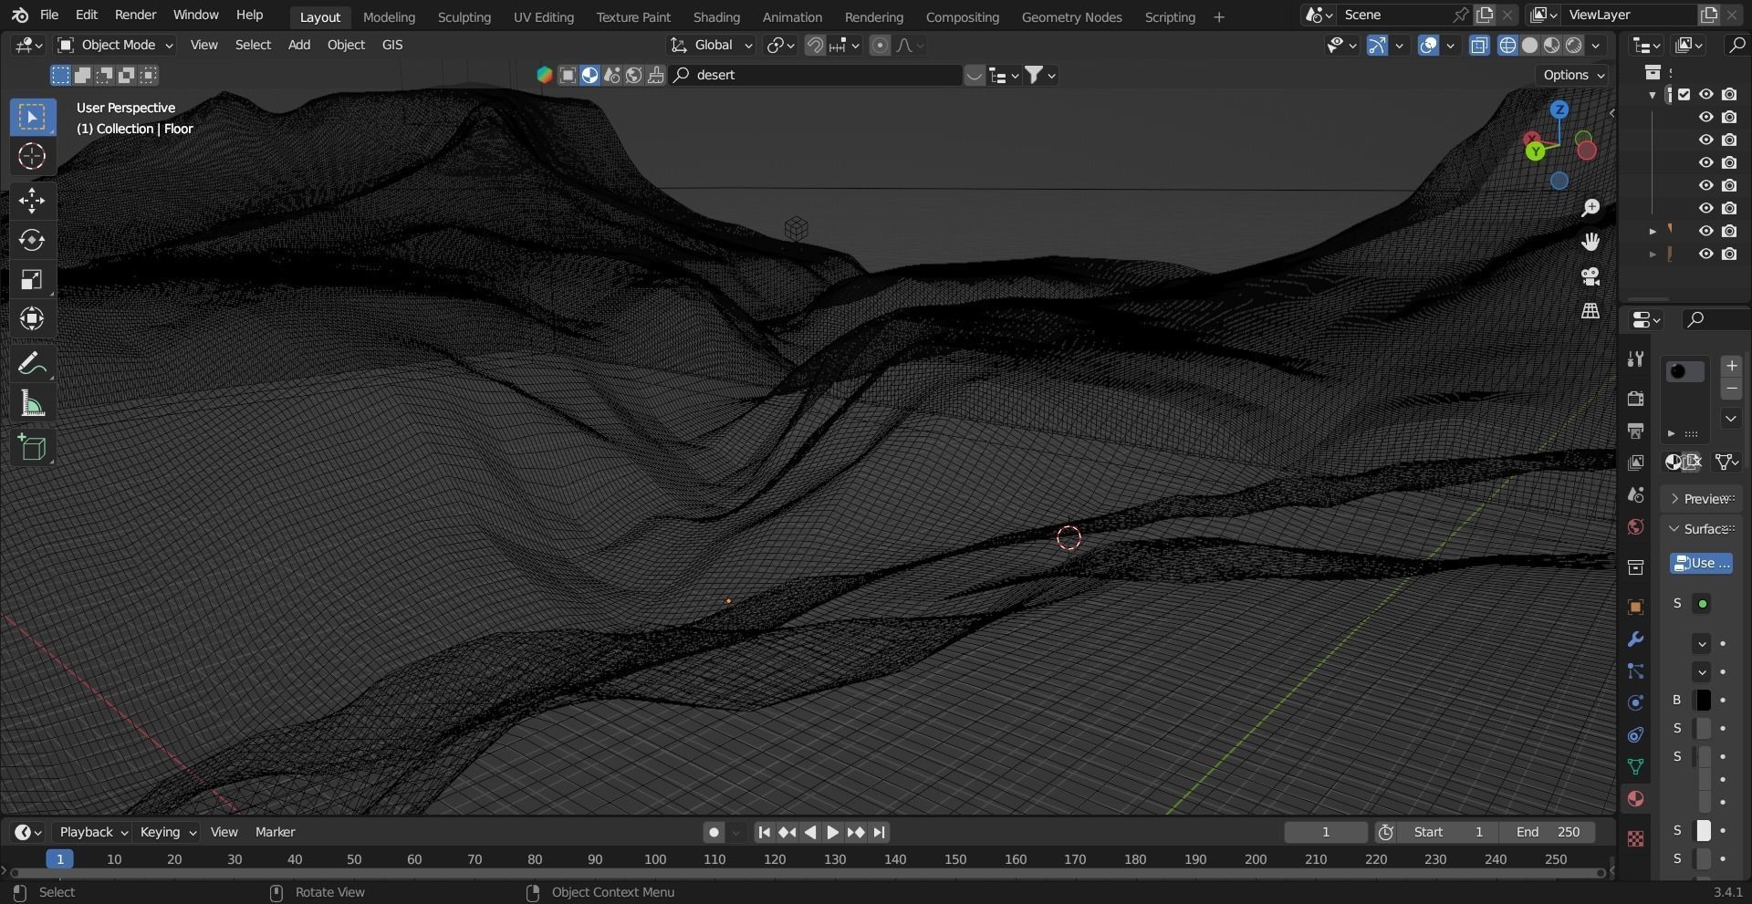Open the Modifiers properties tab
Screen dimensions: 1752x904
pos(1635,639)
